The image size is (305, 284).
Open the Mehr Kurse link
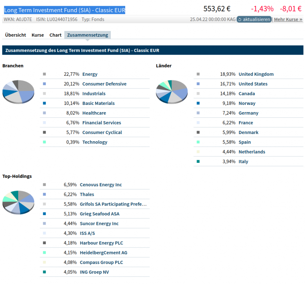[288, 19]
